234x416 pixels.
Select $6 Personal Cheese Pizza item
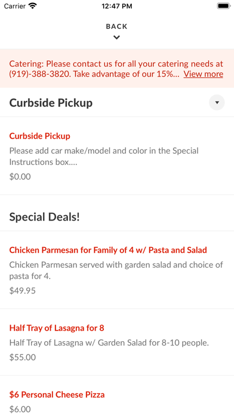click(117, 396)
